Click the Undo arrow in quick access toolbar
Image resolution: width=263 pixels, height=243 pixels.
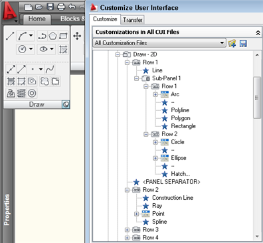tap(72, 7)
